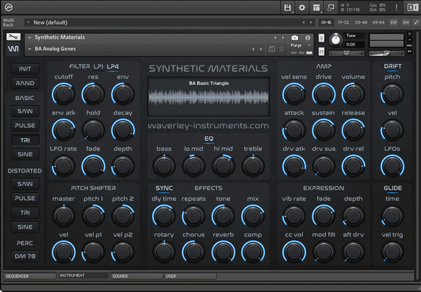Click the save snapshot floppy icon
421x292 pixels.
[x=272, y=49]
